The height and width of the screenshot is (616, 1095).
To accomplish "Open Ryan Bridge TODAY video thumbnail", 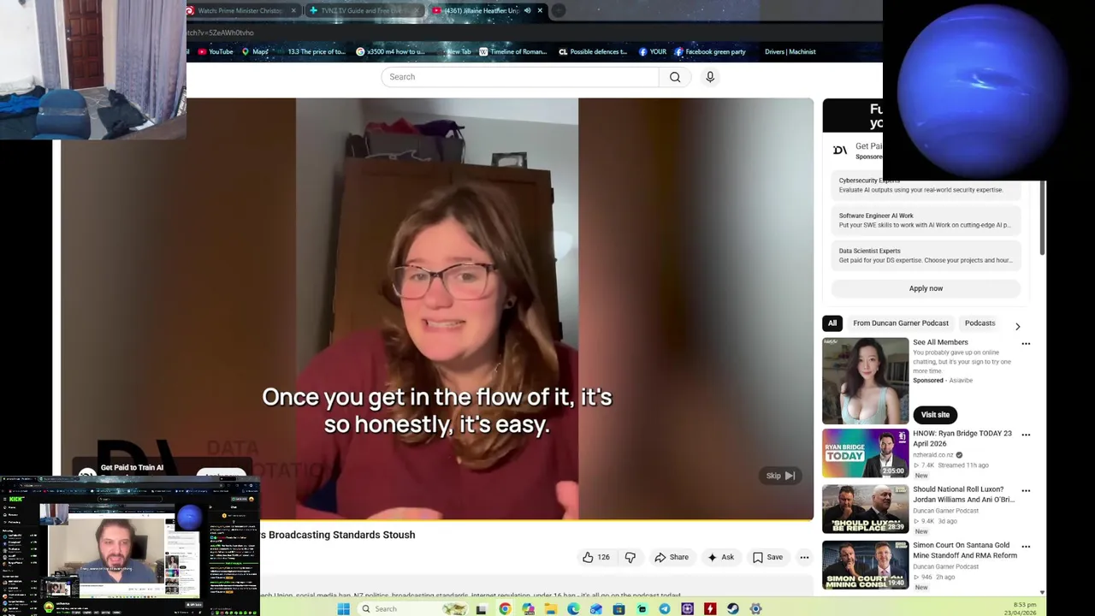I will pos(866,453).
